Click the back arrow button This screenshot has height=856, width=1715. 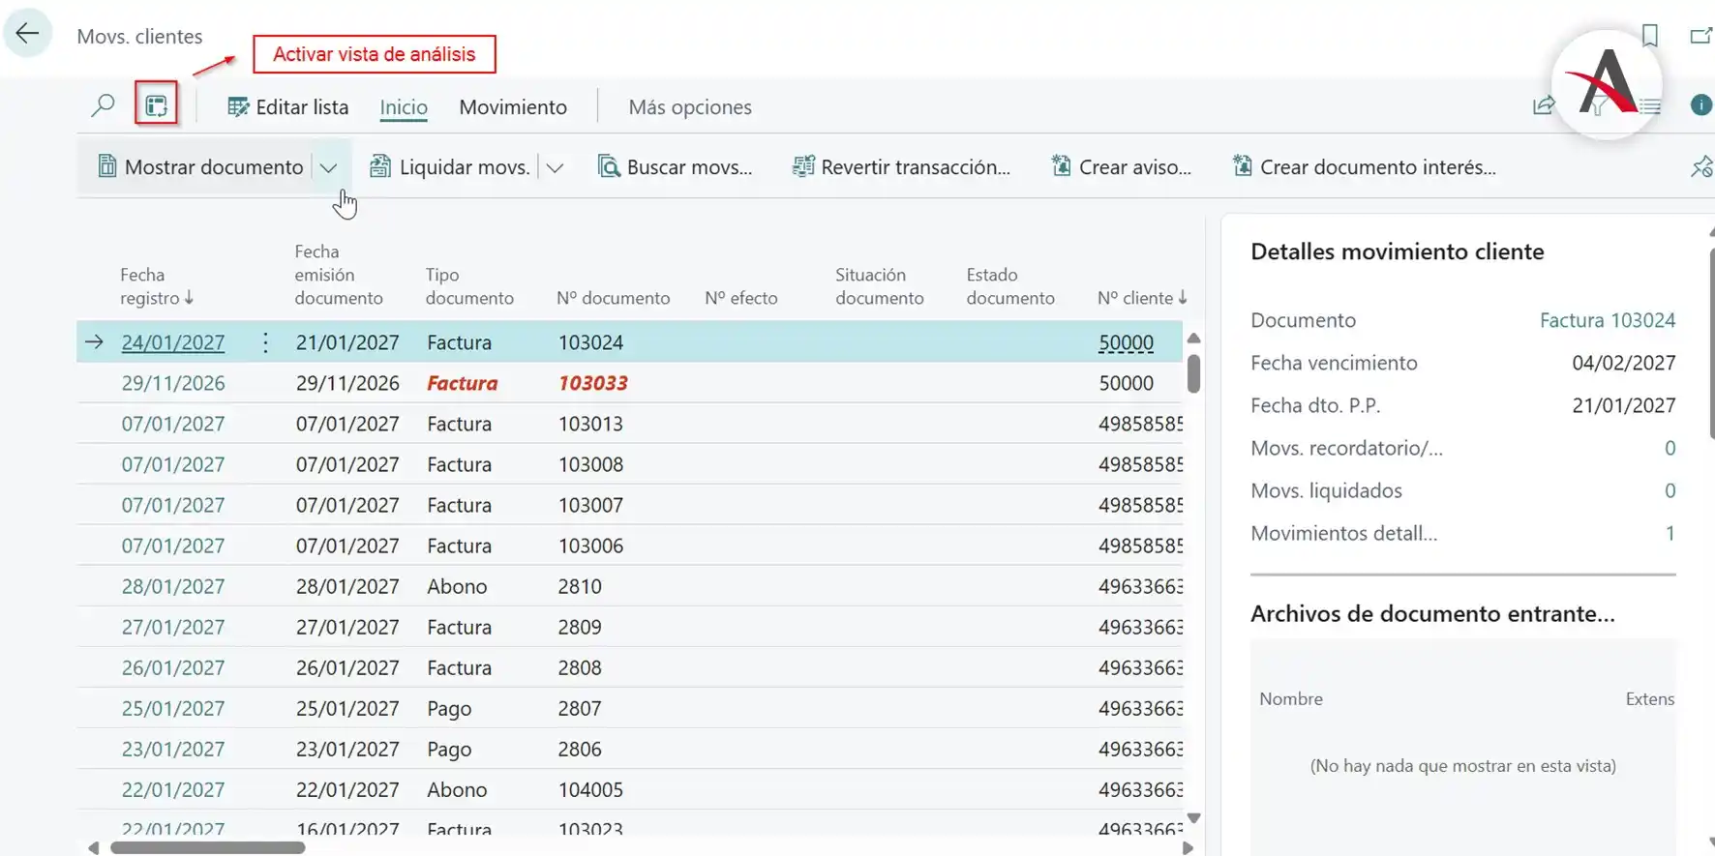click(27, 34)
